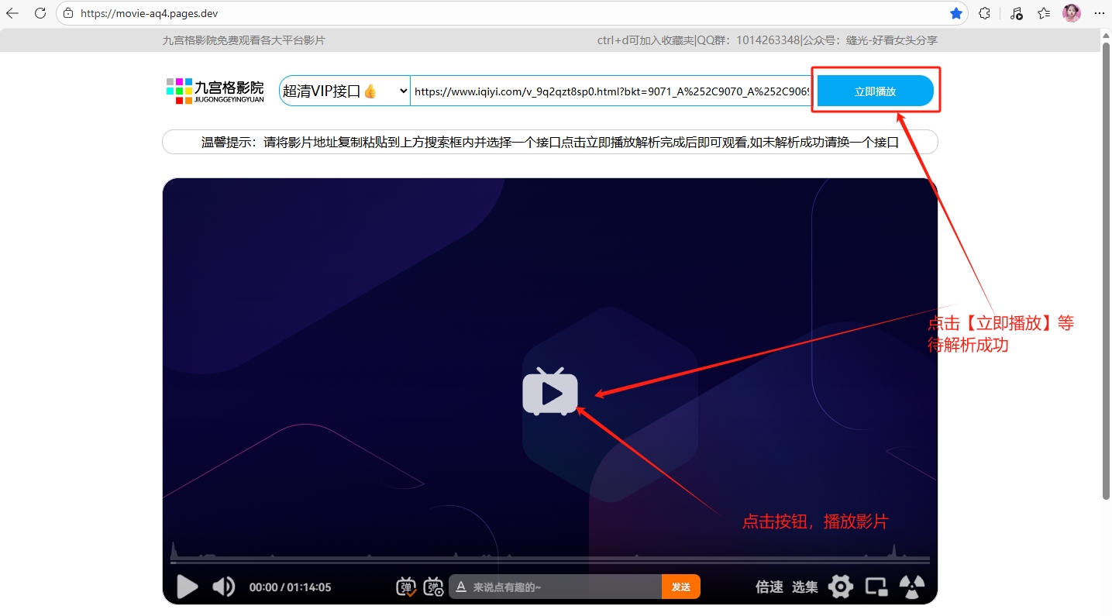Click the danmaku font style icon

pyautogui.click(x=461, y=587)
